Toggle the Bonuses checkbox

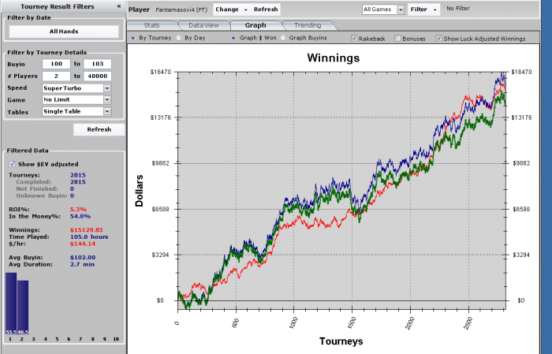[397, 39]
